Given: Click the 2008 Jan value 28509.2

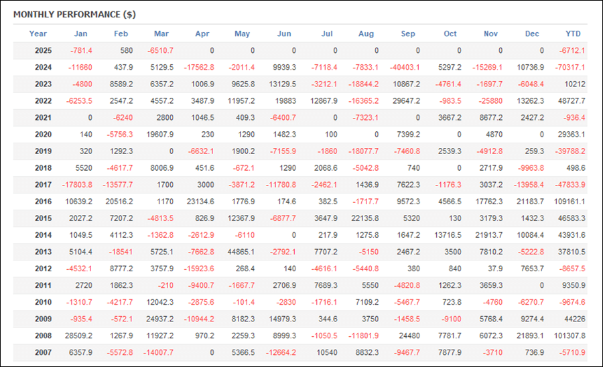Looking at the screenshot, I should click(78, 336).
